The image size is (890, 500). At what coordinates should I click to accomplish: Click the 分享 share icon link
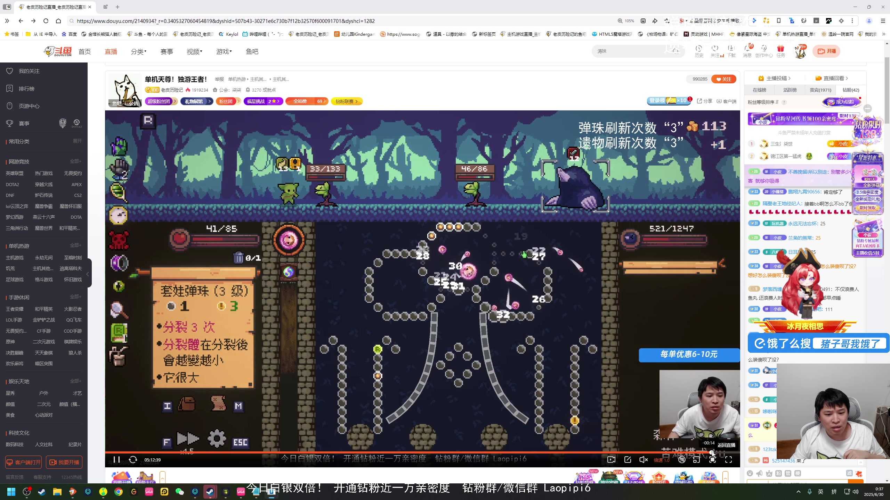[x=704, y=101]
